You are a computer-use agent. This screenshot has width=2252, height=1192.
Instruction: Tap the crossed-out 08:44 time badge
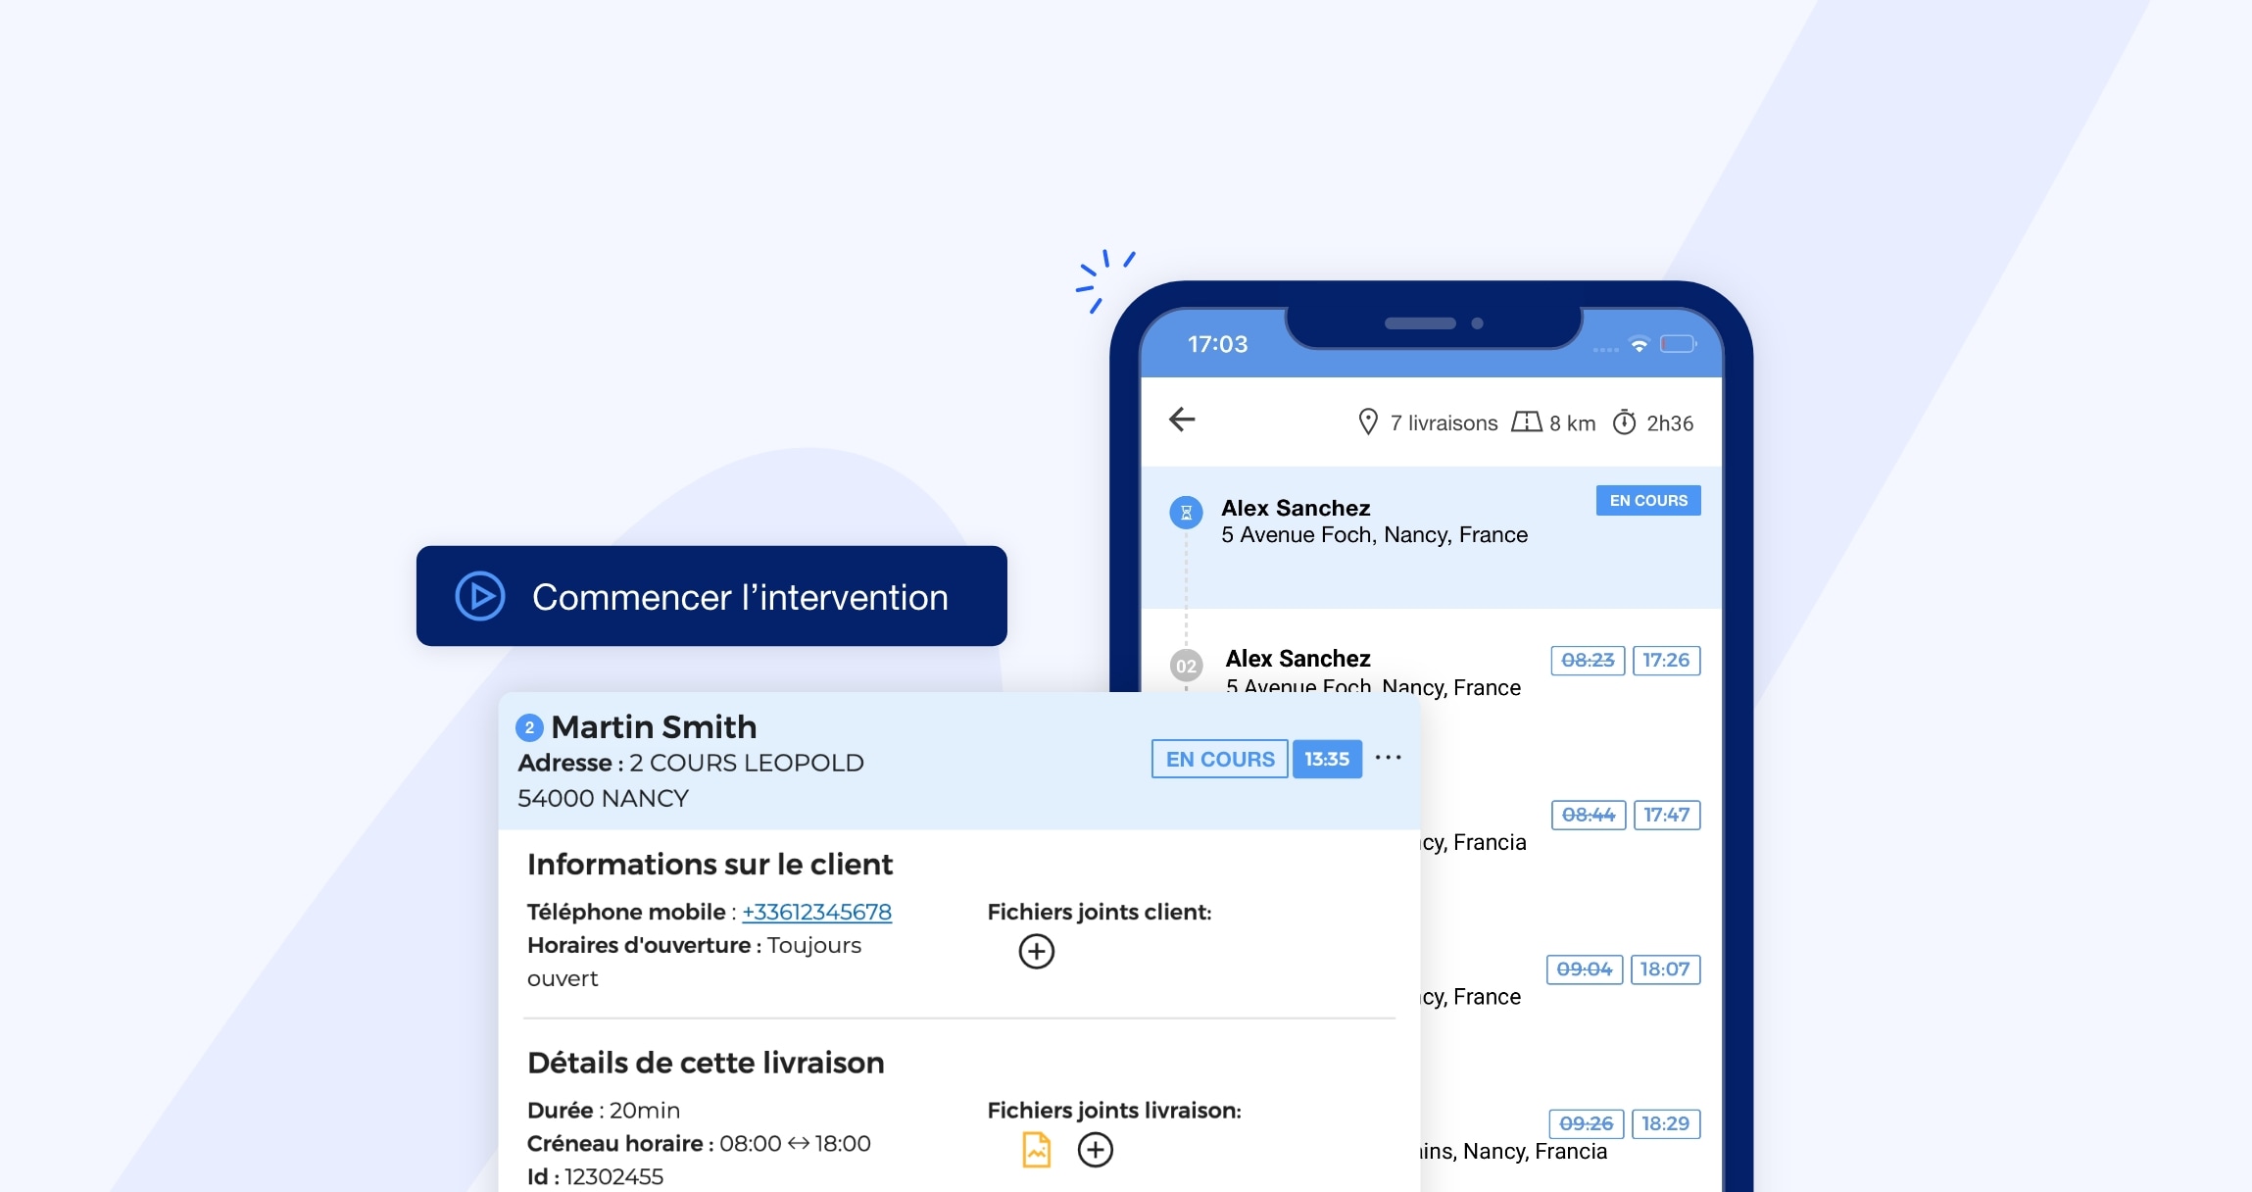coord(1589,815)
